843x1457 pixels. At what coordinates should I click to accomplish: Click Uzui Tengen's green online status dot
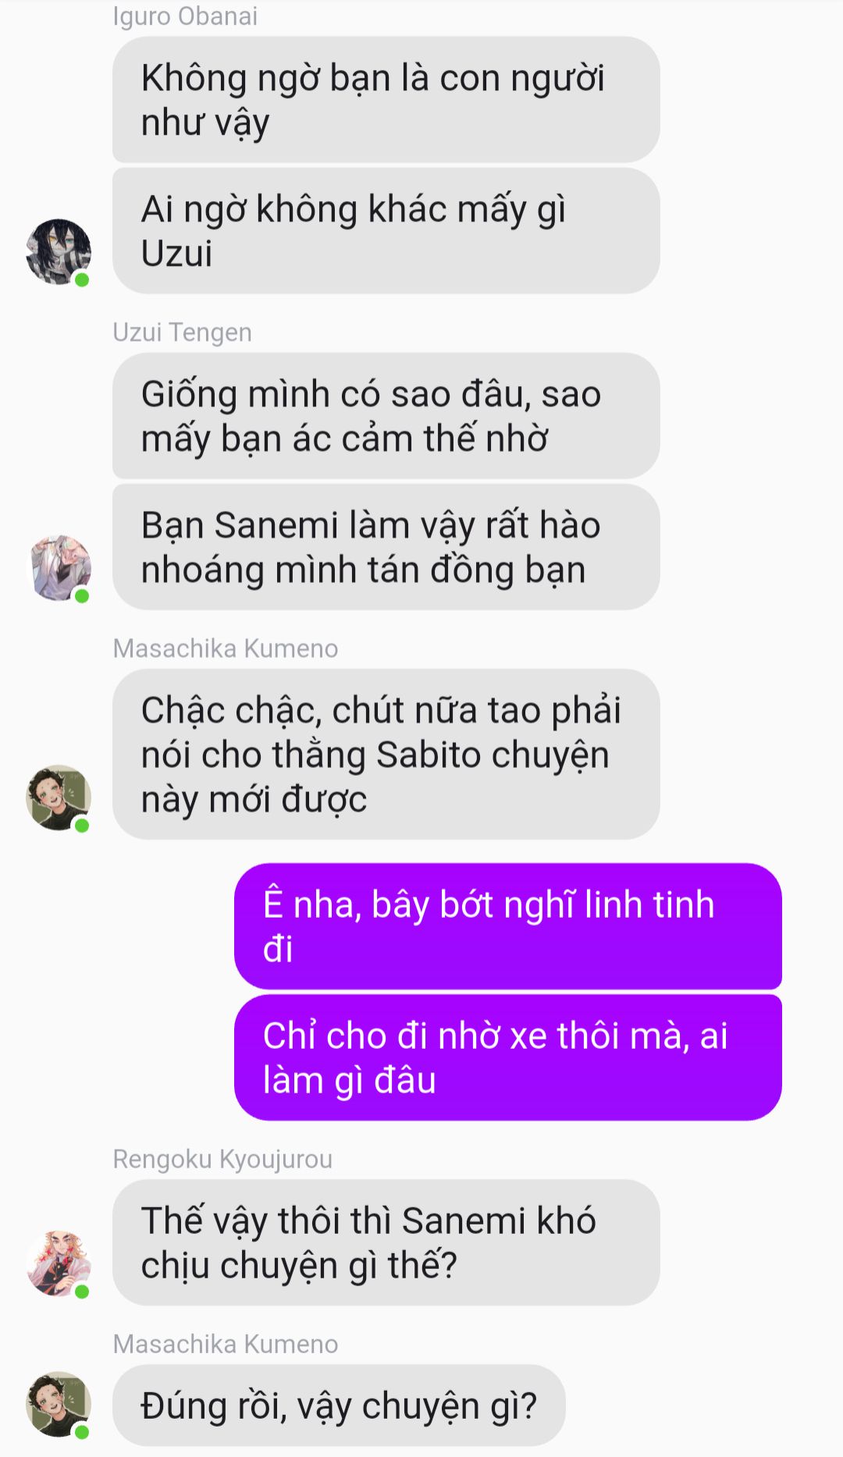tap(82, 595)
